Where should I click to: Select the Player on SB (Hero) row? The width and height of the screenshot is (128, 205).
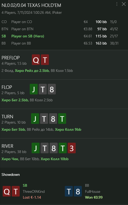pos(64,36)
